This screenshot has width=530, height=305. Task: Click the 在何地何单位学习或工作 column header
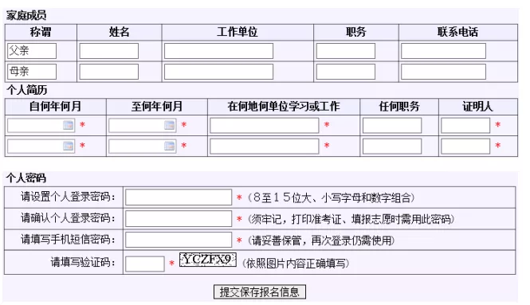[284, 107]
